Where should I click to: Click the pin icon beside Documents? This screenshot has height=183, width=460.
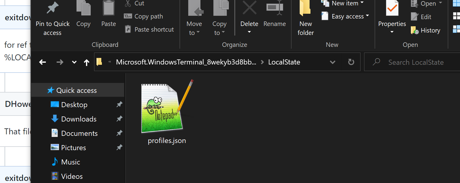click(119, 133)
